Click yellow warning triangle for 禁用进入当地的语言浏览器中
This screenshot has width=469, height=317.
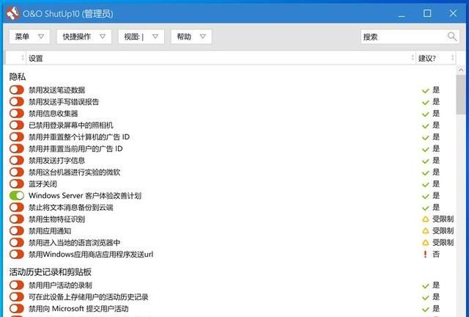click(x=425, y=243)
